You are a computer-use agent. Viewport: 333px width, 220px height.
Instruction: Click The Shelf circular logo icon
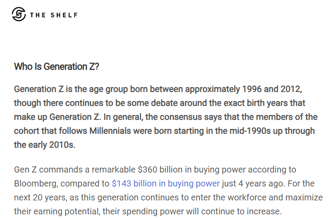pyautogui.click(x=19, y=14)
